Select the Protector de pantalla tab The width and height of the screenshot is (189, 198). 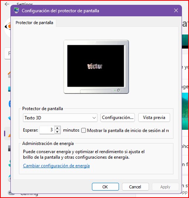(x=34, y=23)
